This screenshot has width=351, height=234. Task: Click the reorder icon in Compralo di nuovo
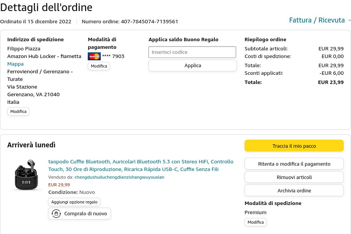[x=56, y=214]
